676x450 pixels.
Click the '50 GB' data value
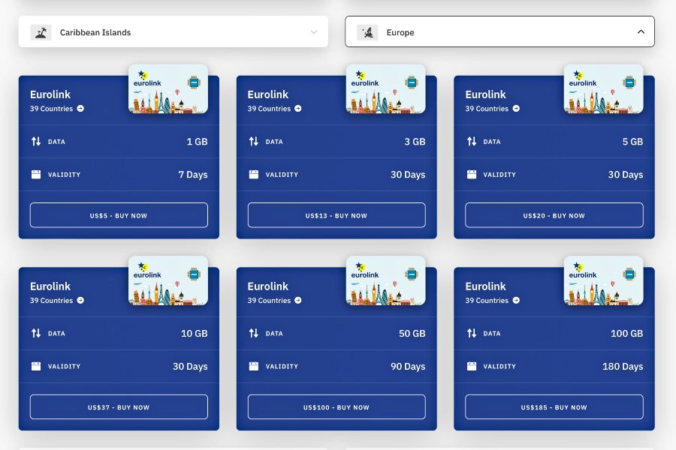pos(412,333)
